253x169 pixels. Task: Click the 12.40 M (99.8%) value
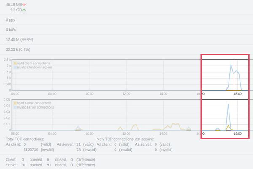tap(20, 39)
